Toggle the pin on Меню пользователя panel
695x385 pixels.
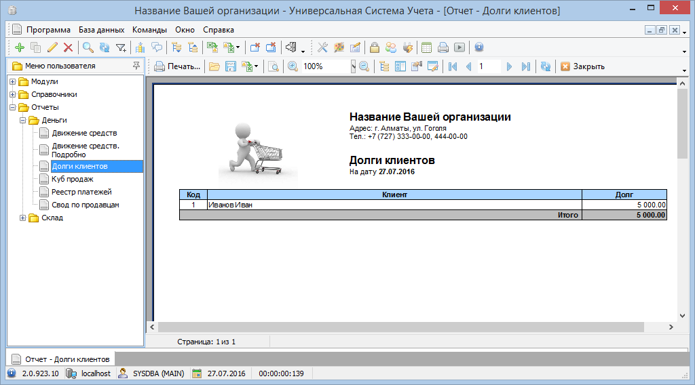[136, 66]
